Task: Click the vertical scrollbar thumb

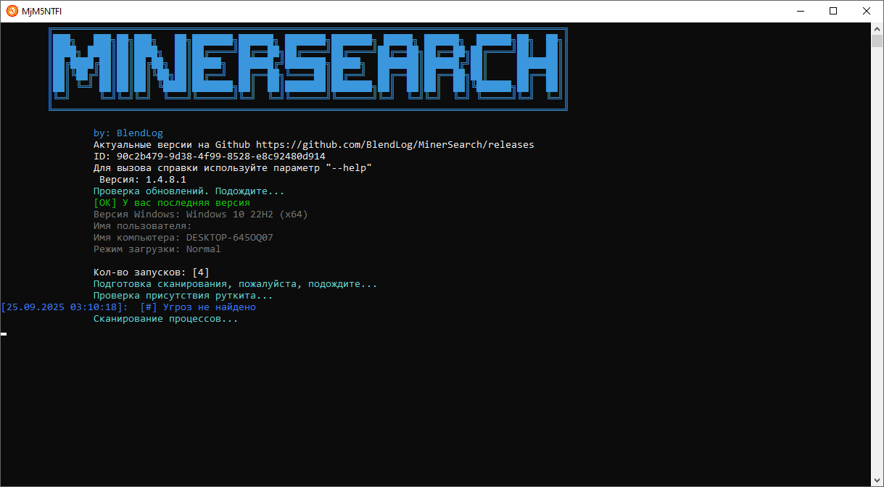Action: click(877, 40)
